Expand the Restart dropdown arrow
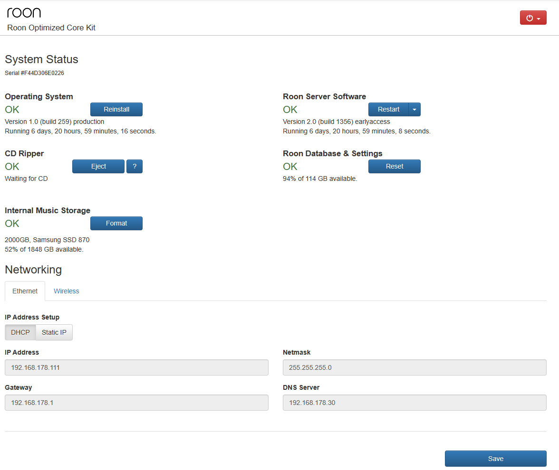The image size is (559, 470). [414, 109]
